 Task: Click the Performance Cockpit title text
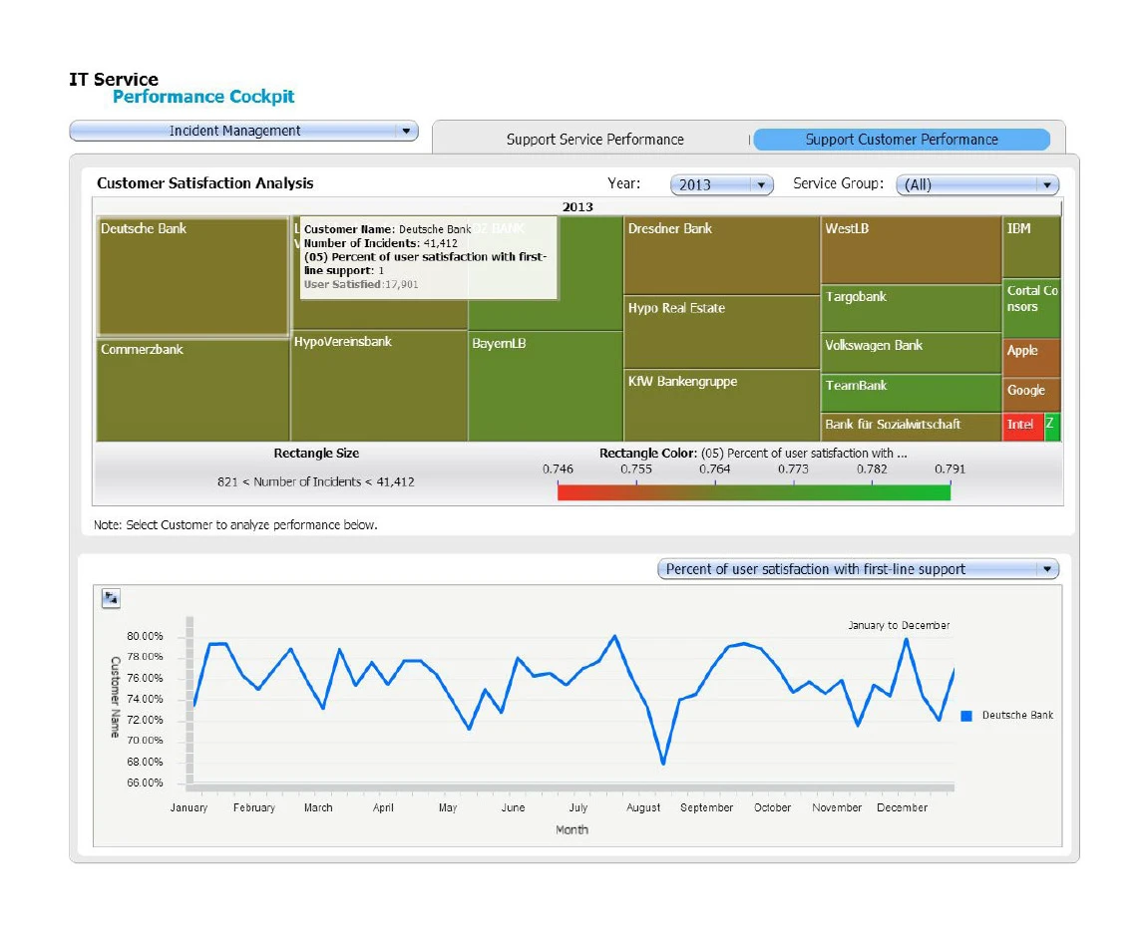pos(203,97)
